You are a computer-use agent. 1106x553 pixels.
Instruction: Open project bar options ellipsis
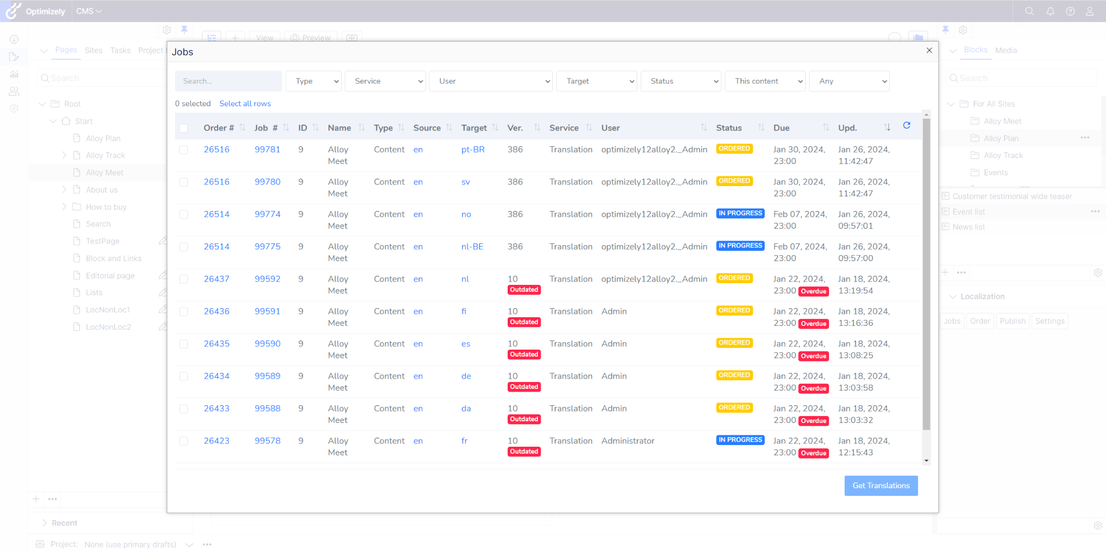point(207,544)
